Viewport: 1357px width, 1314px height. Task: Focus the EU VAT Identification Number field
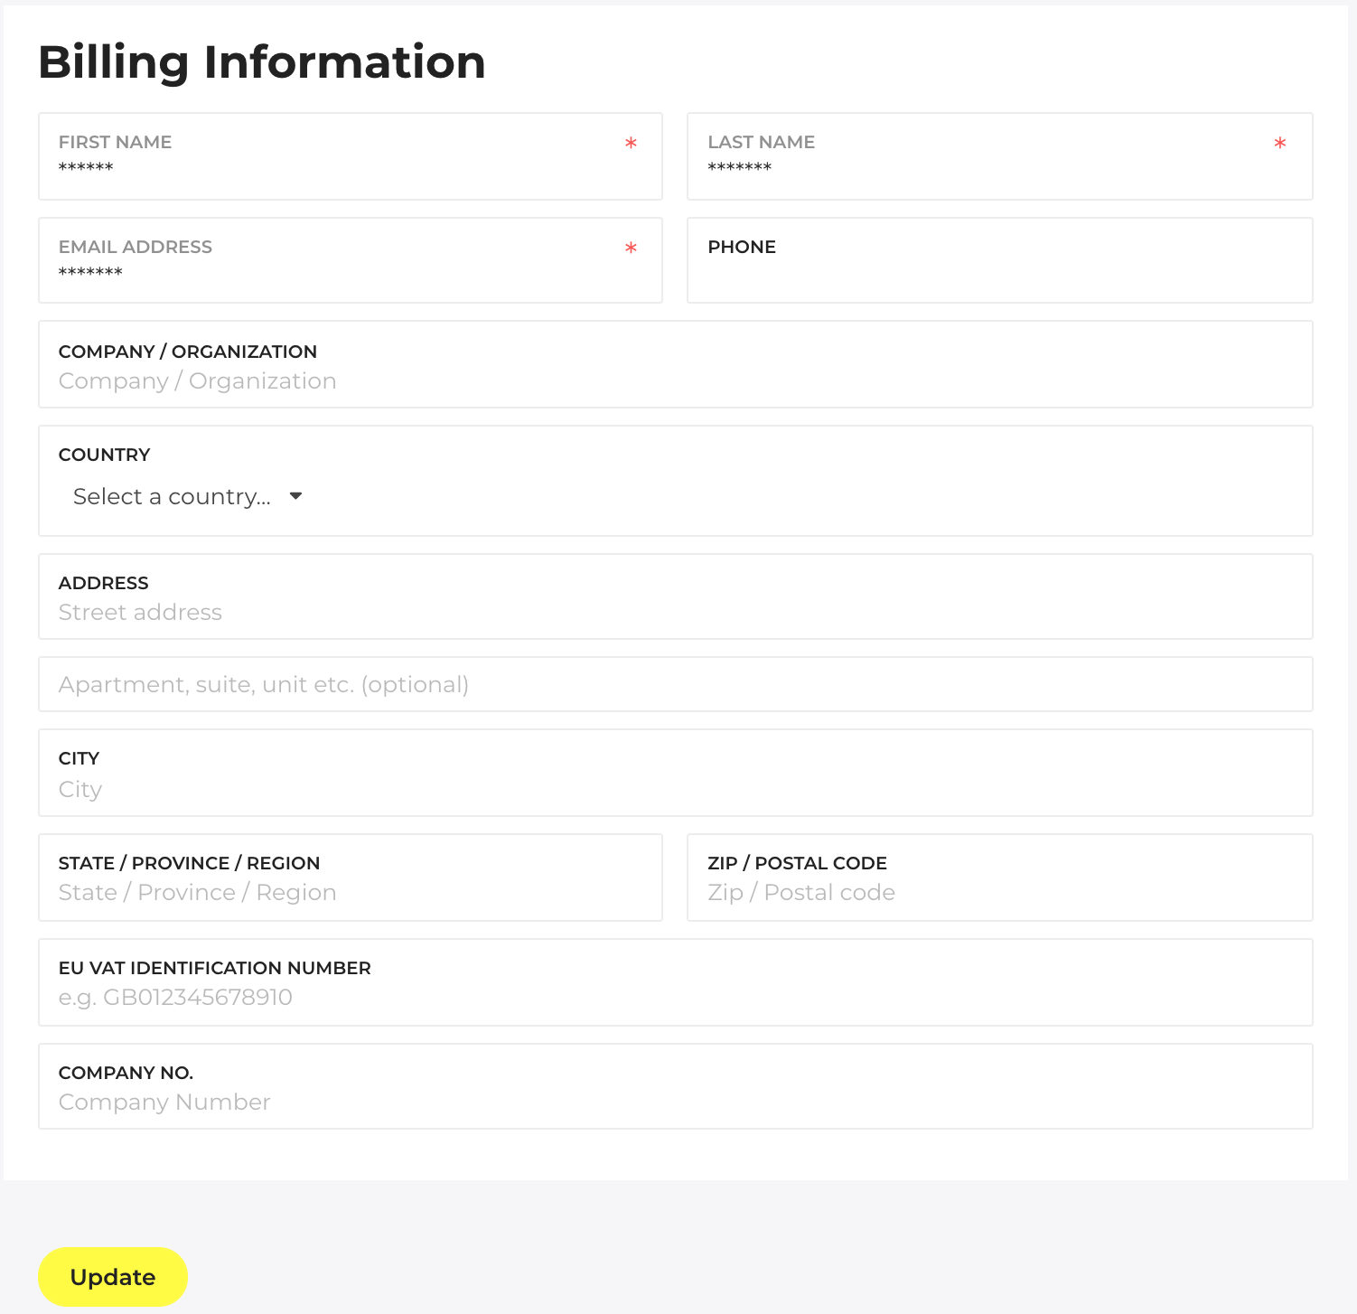coord(676,982)
